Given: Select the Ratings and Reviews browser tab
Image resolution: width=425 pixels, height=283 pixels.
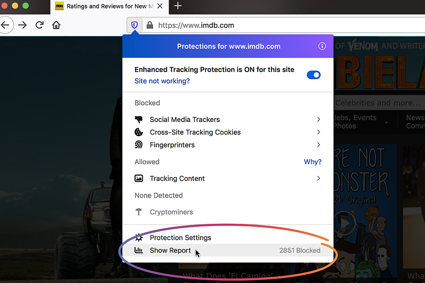Looking at the screenshot, I should [x=109, y=7].
